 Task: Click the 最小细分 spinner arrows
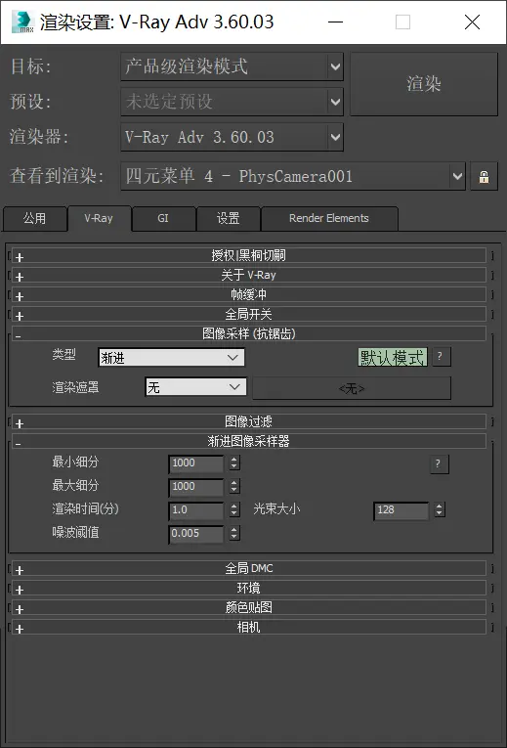pos(234,463)
